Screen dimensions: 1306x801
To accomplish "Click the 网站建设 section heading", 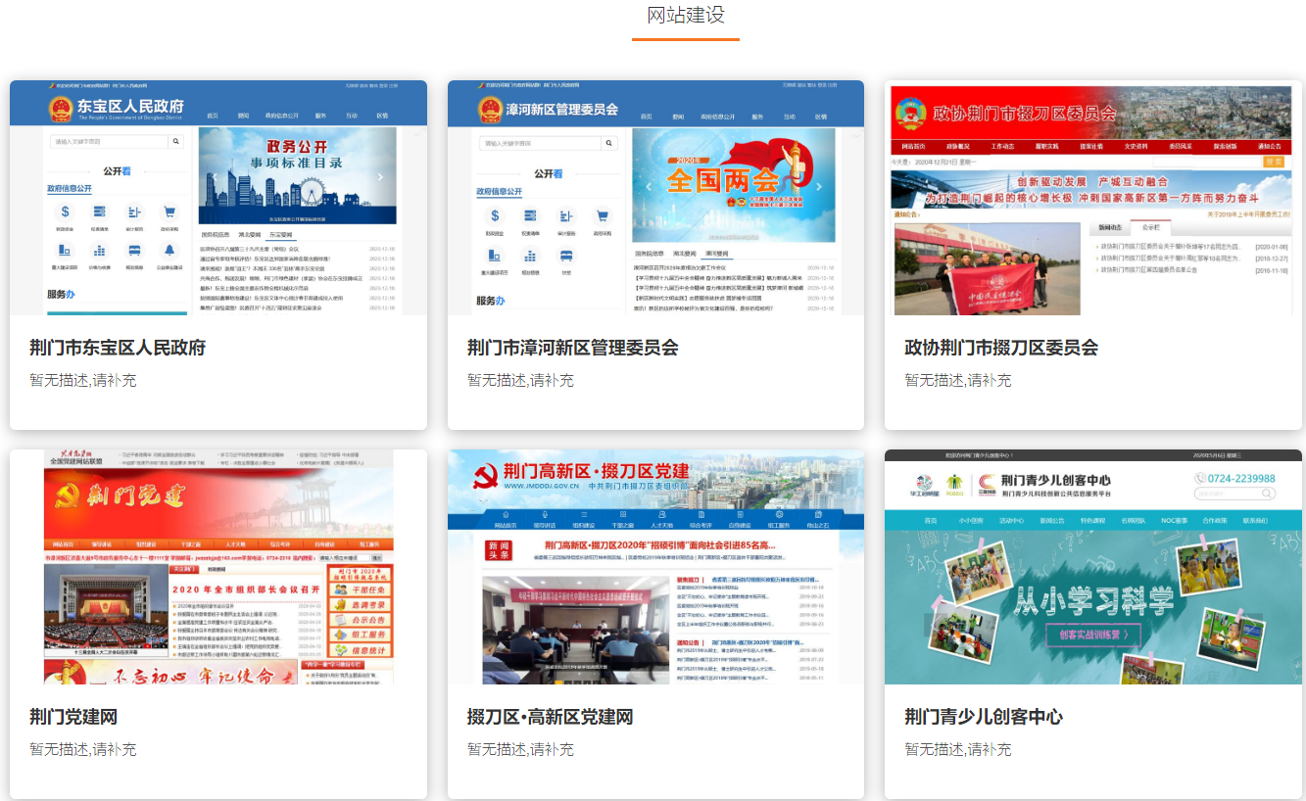I will coord(686,16).
